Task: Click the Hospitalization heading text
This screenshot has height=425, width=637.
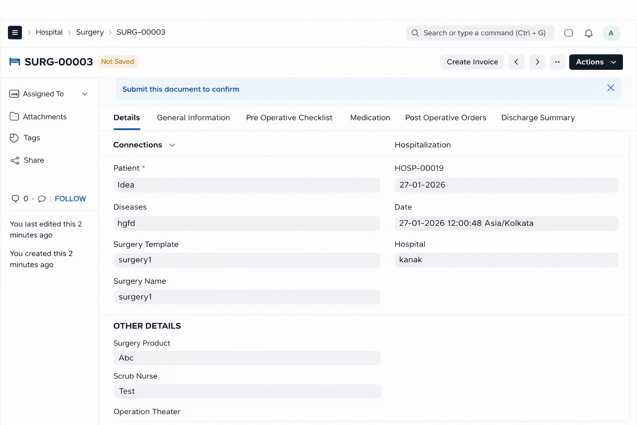Action: tap(423, 145)
